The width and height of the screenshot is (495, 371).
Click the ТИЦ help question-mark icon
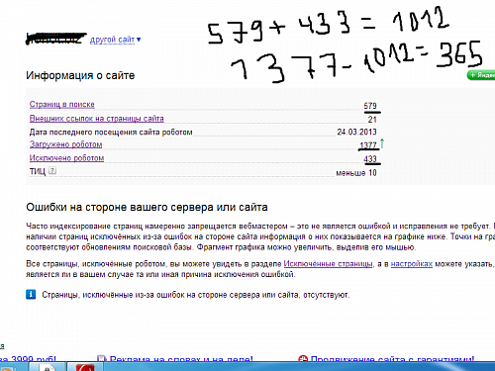point(52,170)
